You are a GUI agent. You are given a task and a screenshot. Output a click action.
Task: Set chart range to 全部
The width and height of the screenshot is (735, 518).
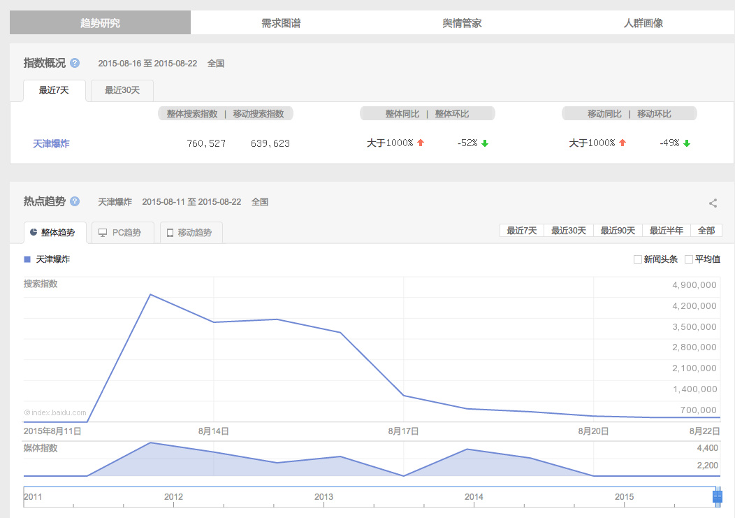(x=706, y=231)
